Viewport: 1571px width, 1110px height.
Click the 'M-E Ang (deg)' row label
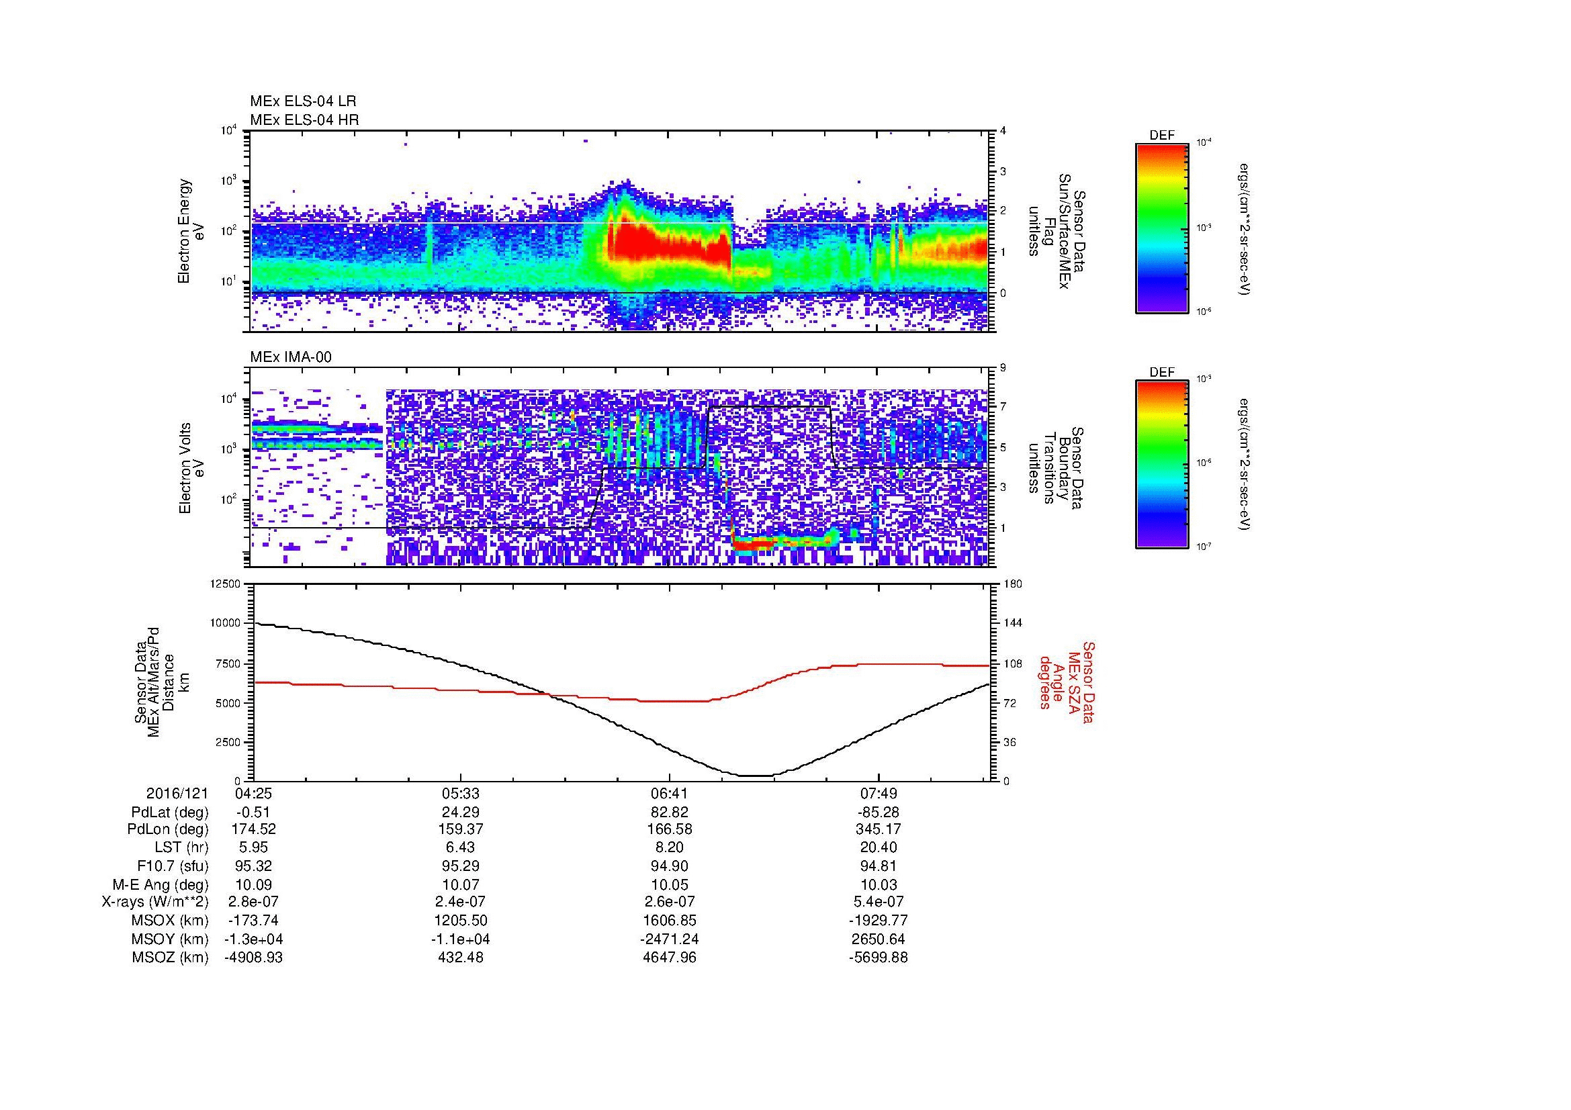click(x=161, y=884)
